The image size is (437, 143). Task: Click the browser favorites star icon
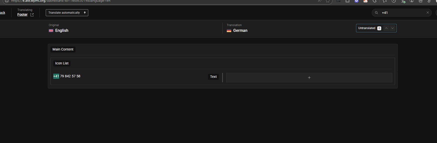[x=328, y=1]
